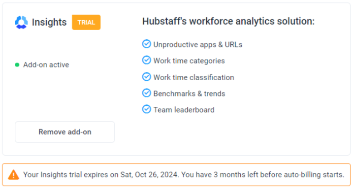Click the Hubstaff Insights logo icon
The height and width of the screenshot is (189, 354).
click(x=21, y=22)
